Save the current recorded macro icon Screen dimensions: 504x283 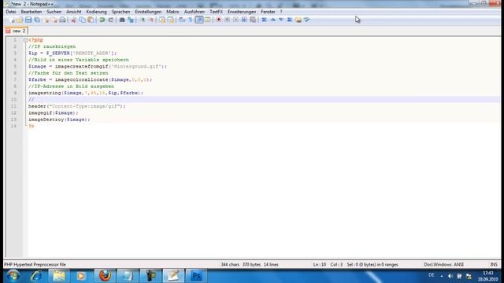(x=253, y=20)
